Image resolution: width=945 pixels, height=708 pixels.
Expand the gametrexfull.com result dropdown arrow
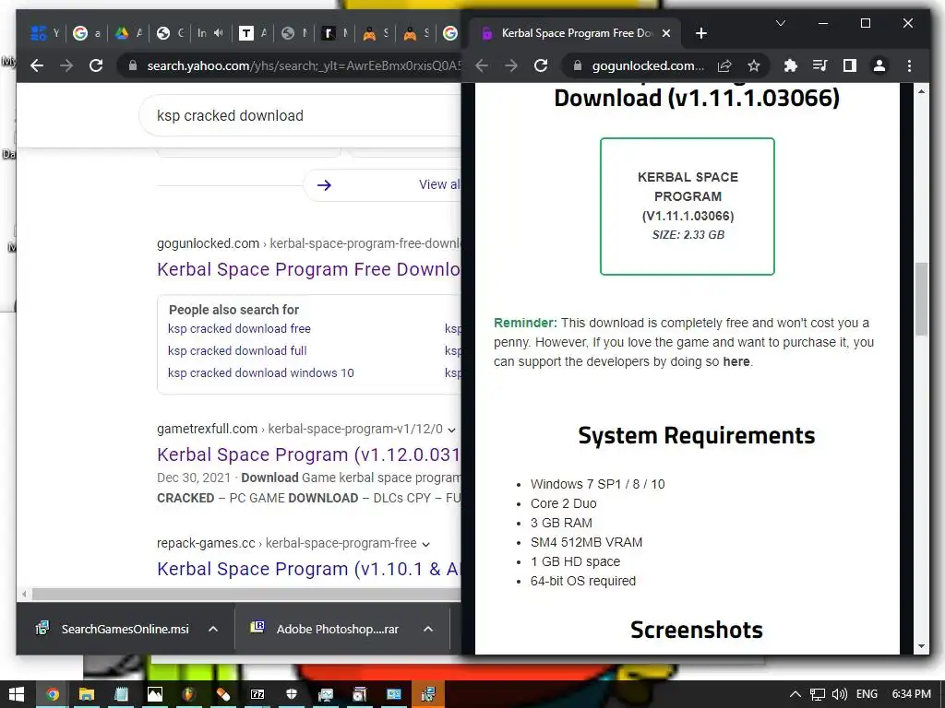tap(451, 430)
